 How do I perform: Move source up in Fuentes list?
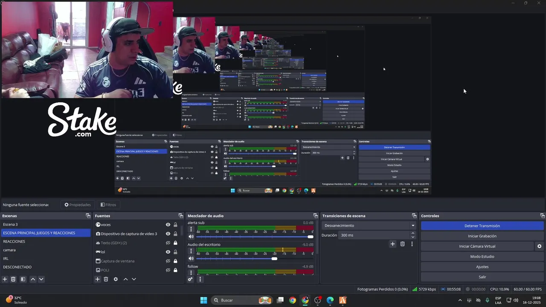(125, 279)
